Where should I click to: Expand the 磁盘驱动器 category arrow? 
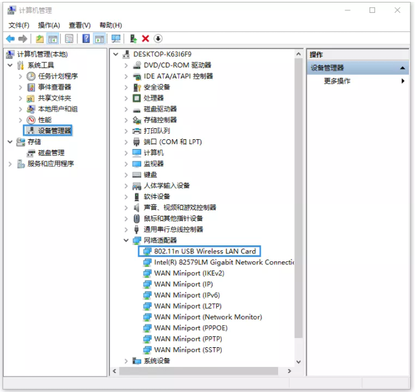[126, 109]
